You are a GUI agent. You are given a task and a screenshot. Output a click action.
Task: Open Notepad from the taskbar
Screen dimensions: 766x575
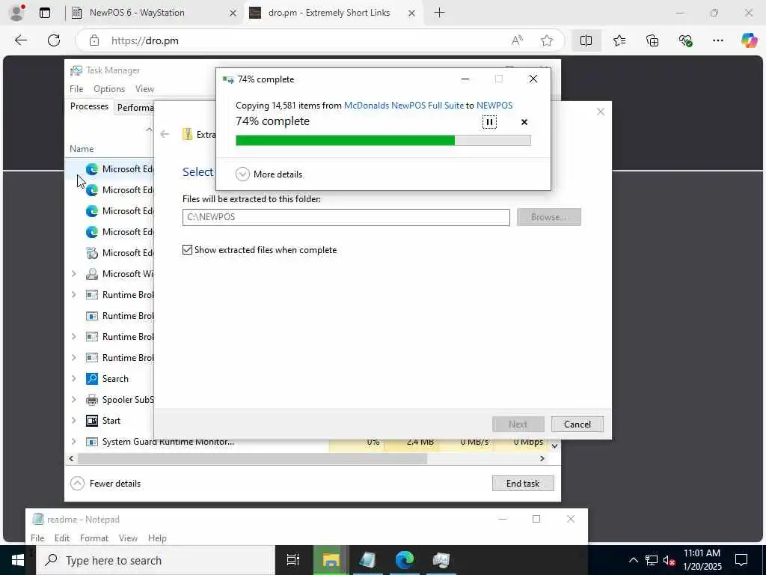coord(367,560)
